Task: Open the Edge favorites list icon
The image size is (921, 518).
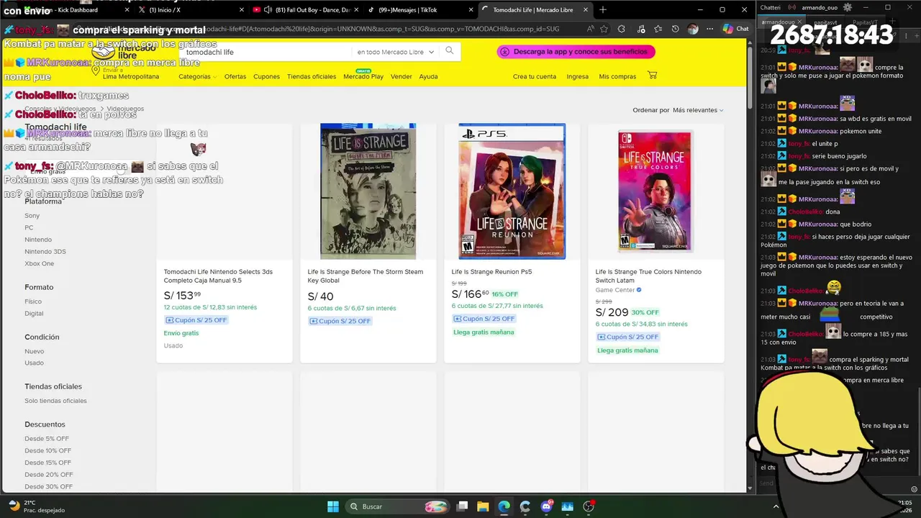Action: point(658,29)
